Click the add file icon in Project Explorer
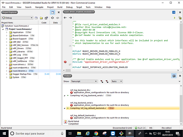183x137 pixels. 46,18
